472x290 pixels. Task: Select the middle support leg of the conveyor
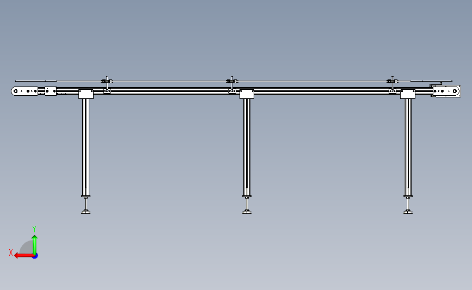247,147
